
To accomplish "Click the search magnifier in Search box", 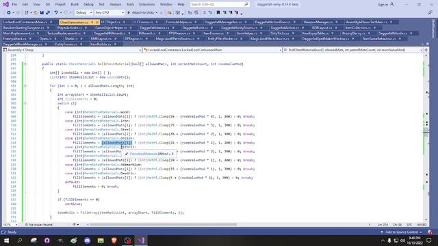I will click(246, 5).
